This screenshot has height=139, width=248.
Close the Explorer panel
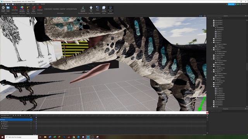(247, 16)
